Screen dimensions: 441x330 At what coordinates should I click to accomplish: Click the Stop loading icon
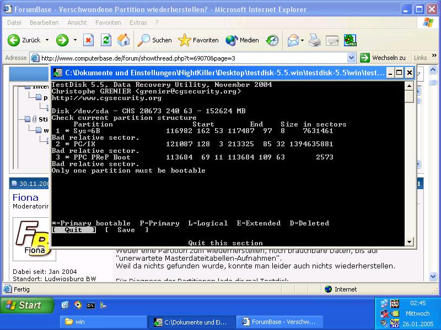88,40
